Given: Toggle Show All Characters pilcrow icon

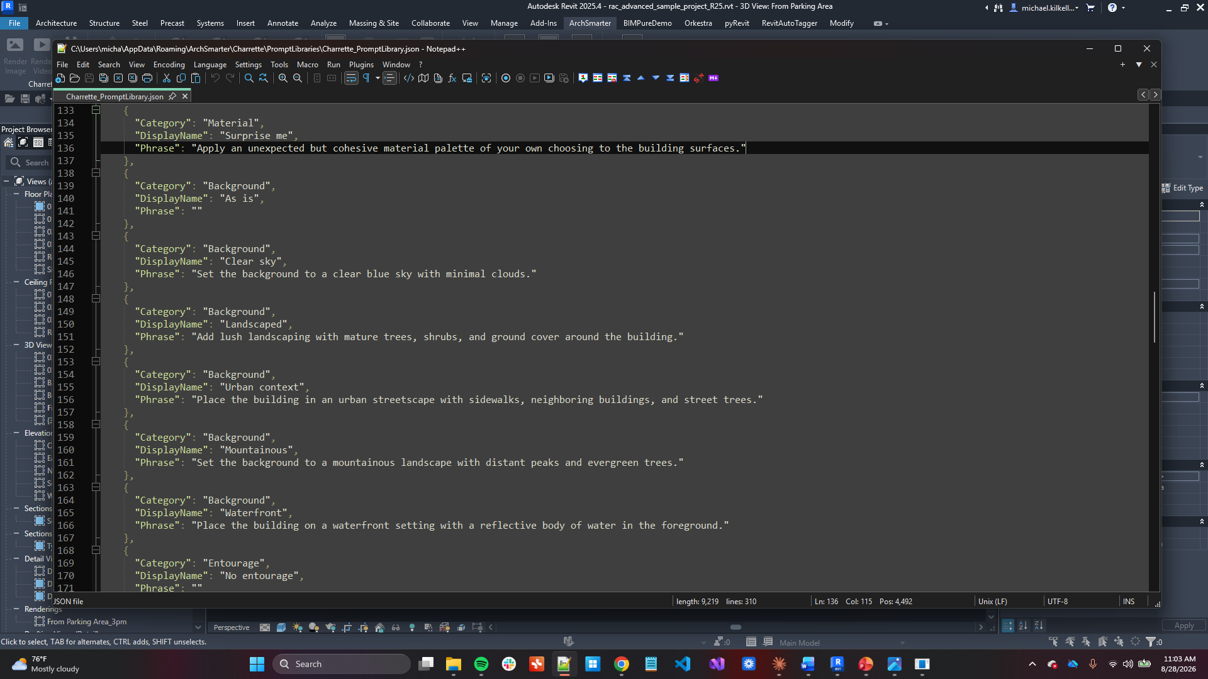Looking at the screenshot, I should 366,78.
